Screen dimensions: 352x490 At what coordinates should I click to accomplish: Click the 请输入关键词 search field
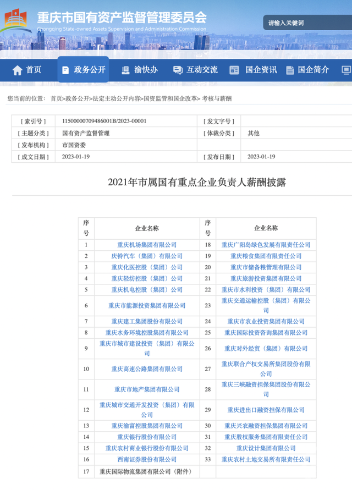tap(307, 23)
